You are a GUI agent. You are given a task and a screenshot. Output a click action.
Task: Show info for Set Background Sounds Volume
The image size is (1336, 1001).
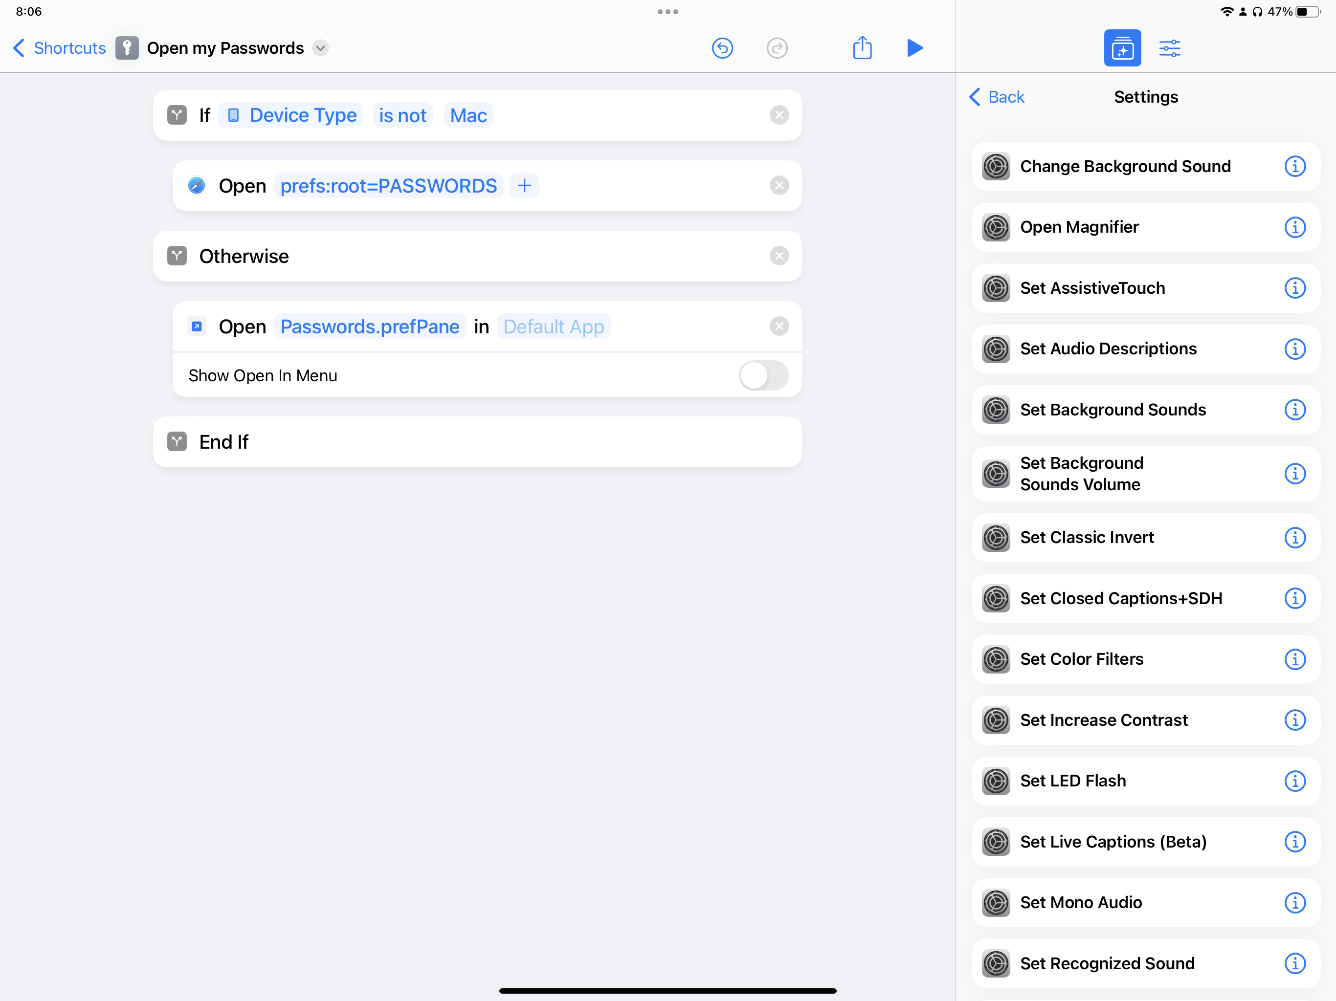[1294, 474]
